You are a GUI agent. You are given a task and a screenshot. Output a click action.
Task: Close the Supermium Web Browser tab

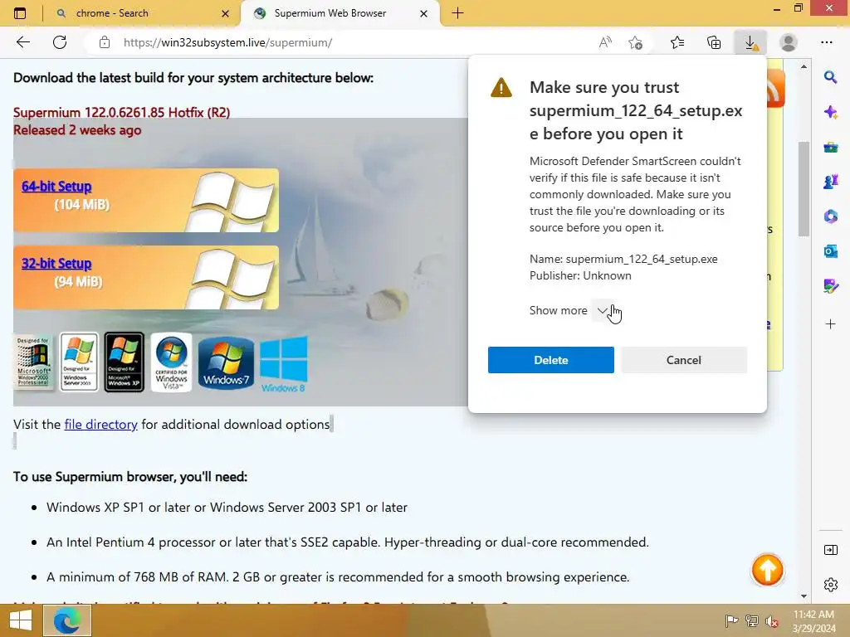coord(424,13)
